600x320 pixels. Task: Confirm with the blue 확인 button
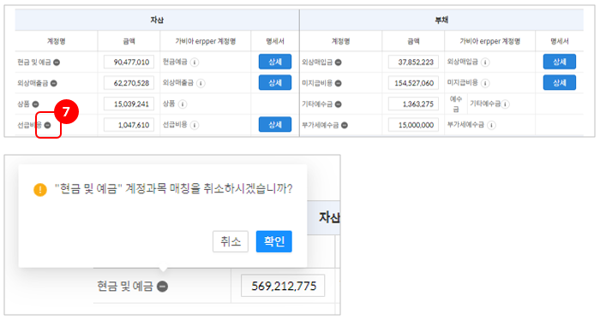274,241
